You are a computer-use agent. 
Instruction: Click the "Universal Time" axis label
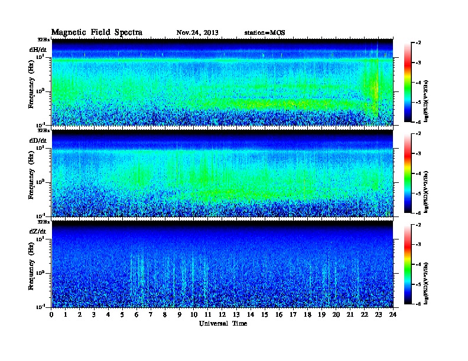223,323
